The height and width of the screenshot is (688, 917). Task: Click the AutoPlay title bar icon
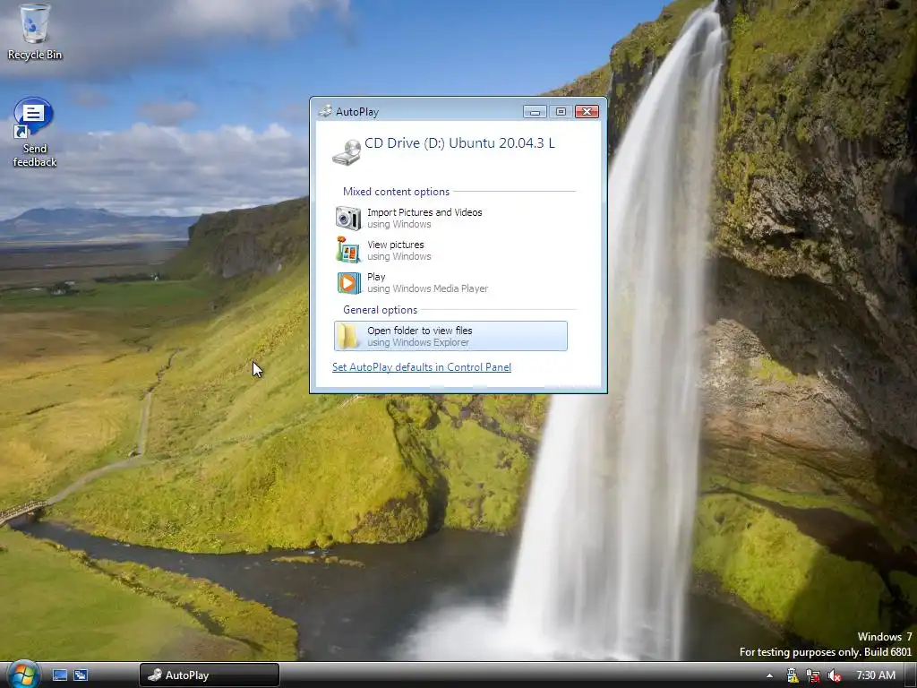coord(325,111)
